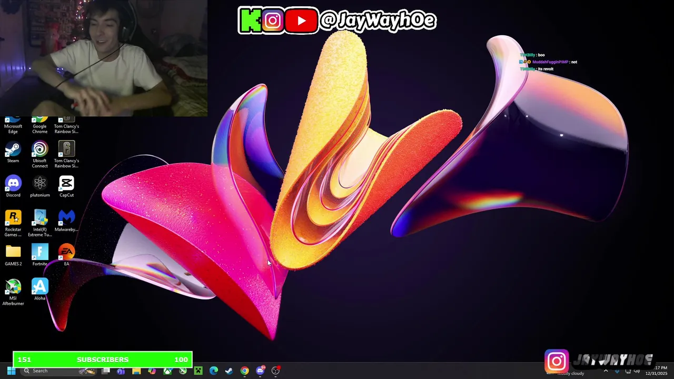Open the EA app desktop shortcut

pos(66,256)
